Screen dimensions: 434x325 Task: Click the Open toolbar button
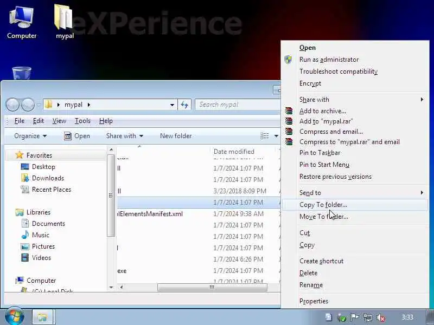(77, 136)
